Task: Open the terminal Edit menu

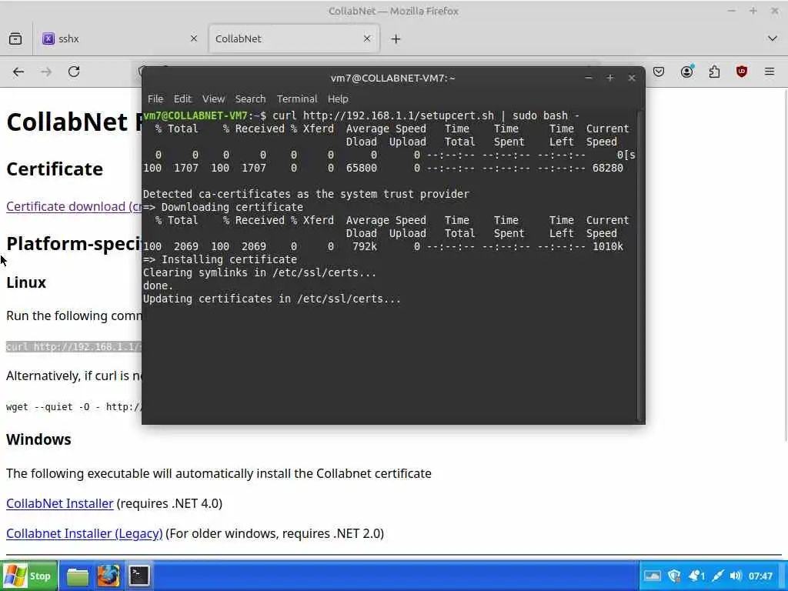Action: coord(182,99)
